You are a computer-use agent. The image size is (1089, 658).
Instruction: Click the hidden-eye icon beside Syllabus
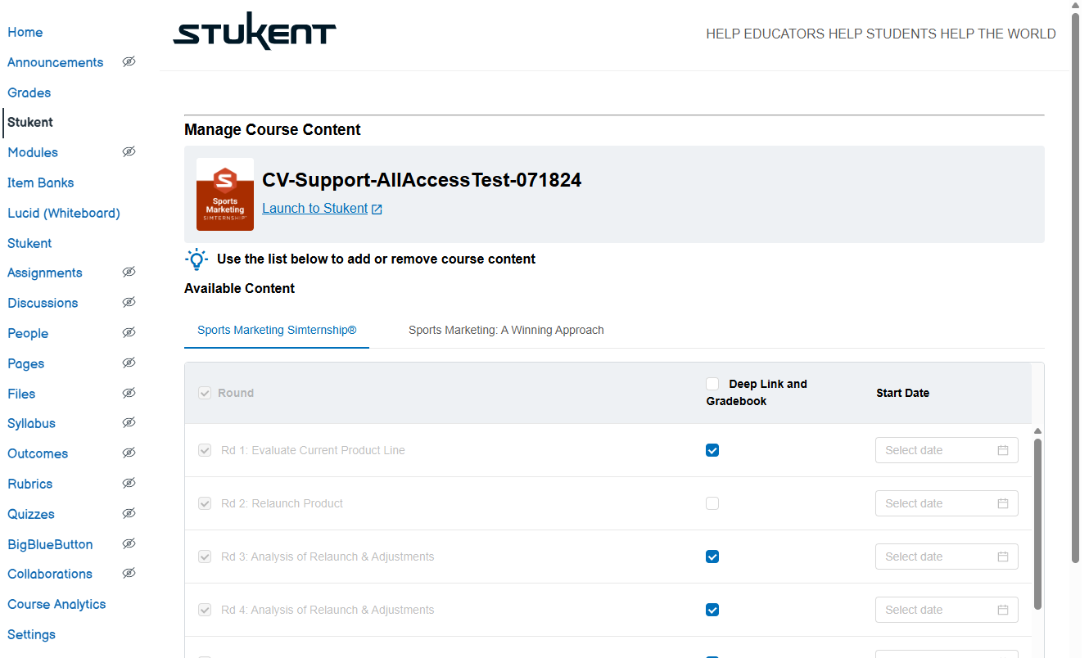(129, 422)
